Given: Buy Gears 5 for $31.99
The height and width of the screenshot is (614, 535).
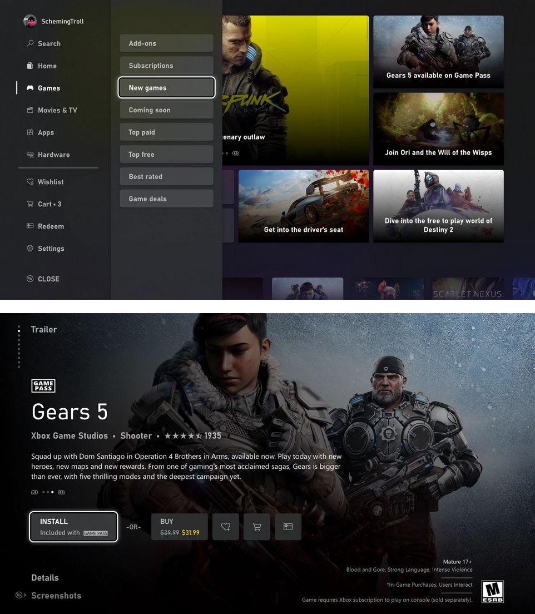Looking at the screenshot, I should tap(180, 527).
